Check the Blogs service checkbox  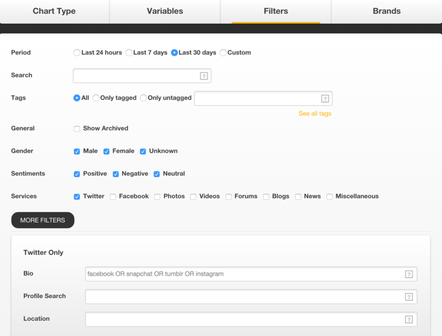(266, 196)
